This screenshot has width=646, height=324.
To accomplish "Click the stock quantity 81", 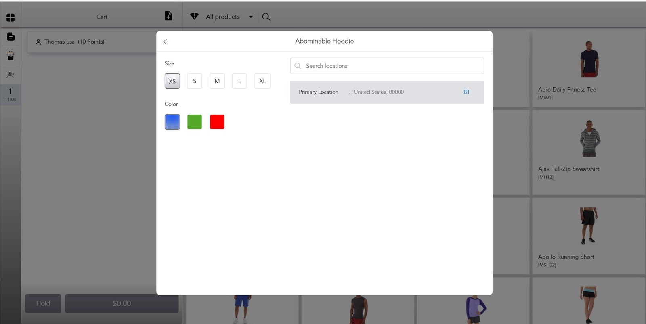I will [467, 92].
